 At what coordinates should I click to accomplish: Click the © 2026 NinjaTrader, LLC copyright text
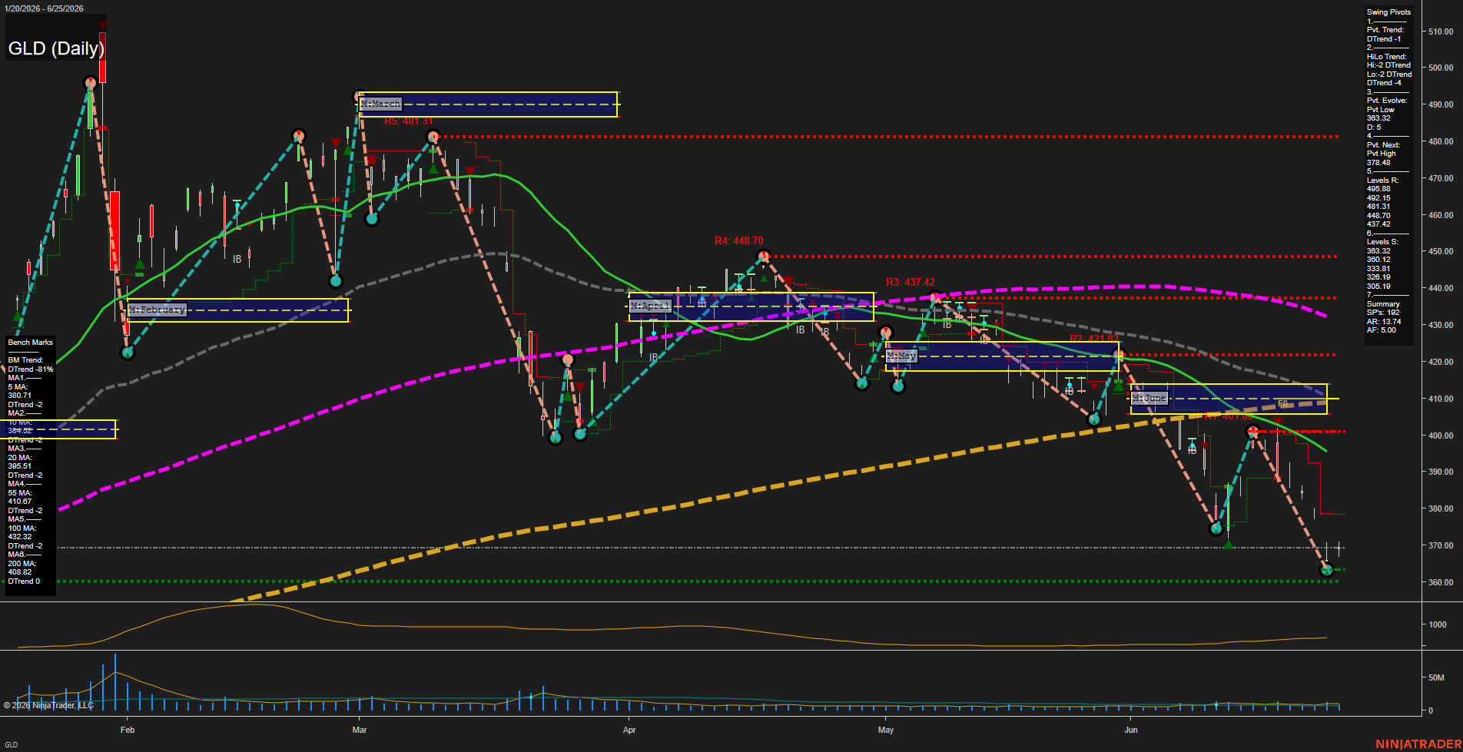[x=48, y=705]
